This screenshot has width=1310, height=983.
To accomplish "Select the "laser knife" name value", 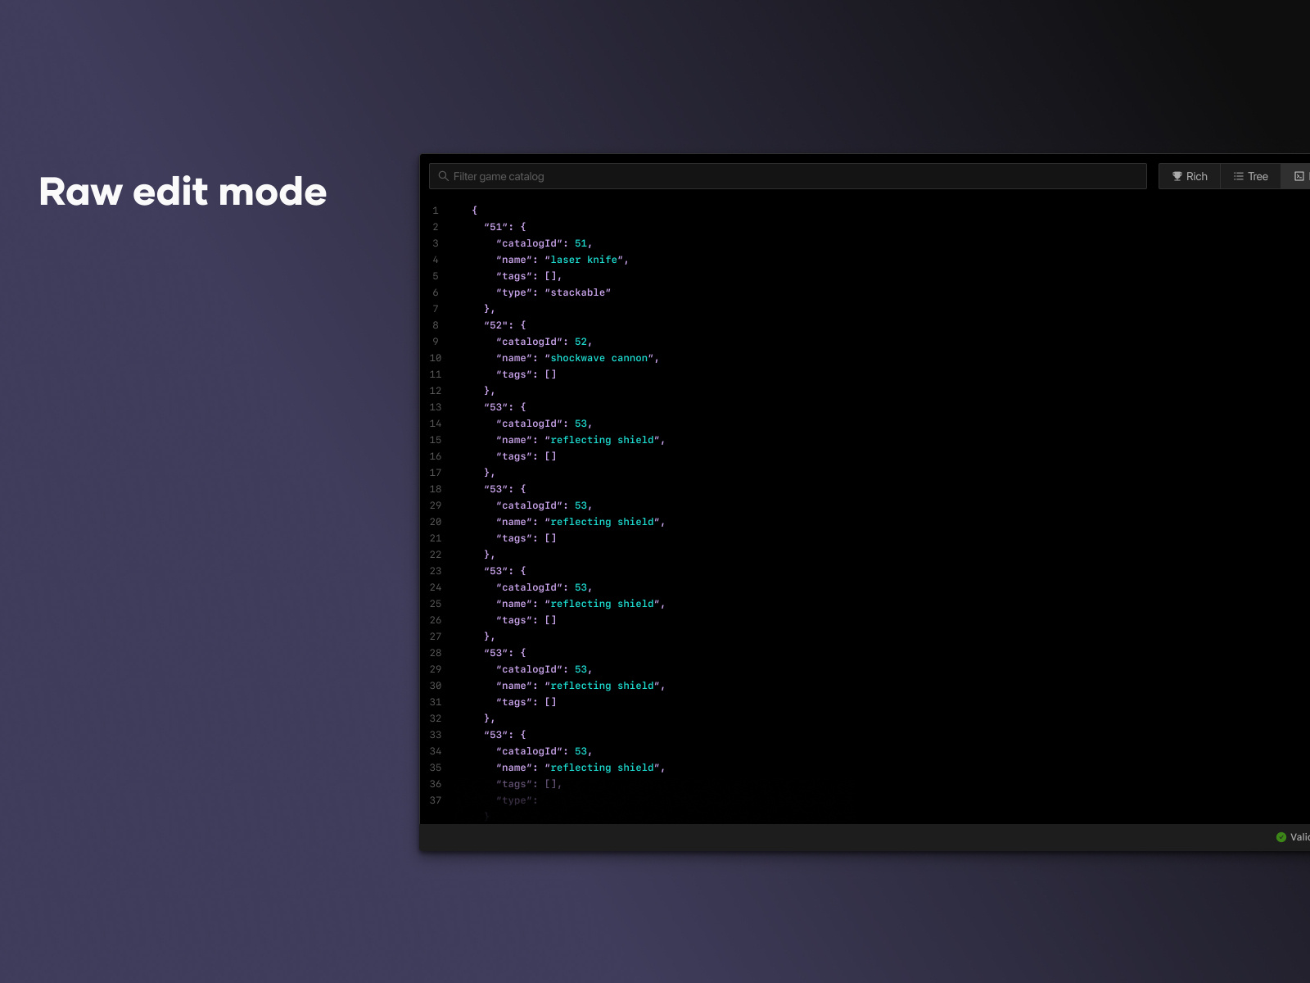I will [x=585, y=260].
